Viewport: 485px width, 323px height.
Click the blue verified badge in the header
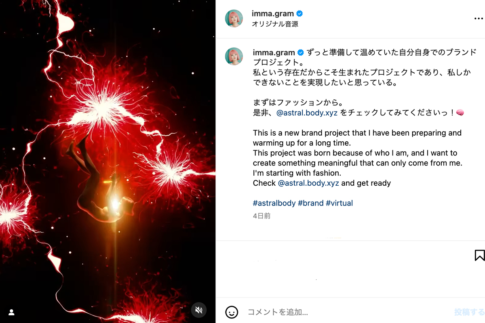point(299,14)
